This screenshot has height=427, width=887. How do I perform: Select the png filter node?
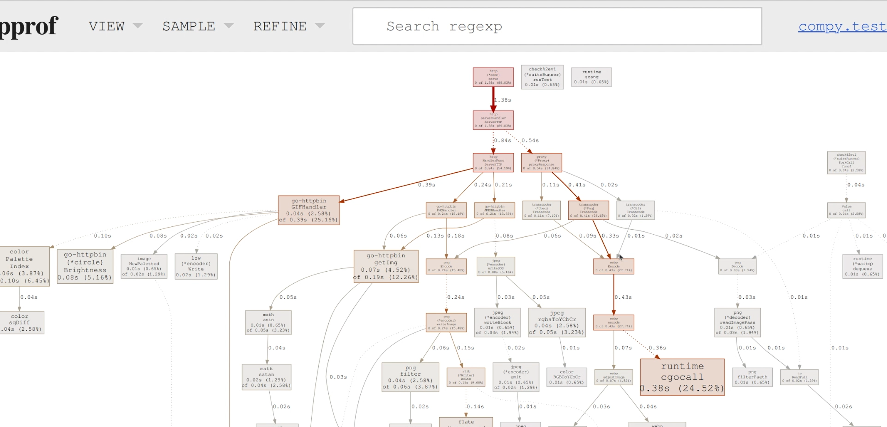pos(410,377)
